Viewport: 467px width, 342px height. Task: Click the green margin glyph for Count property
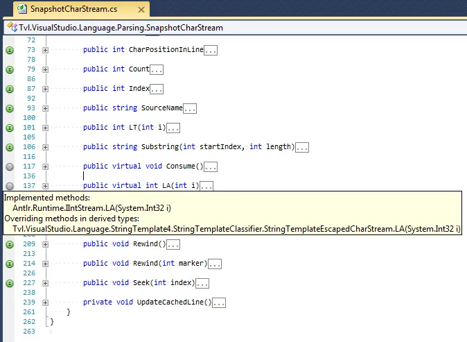[10, 69]
